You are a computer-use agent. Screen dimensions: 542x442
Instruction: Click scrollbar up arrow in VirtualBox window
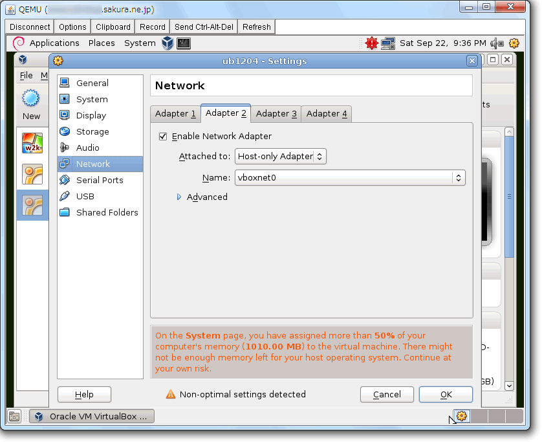pyautogui.click(x=509, y=132)
